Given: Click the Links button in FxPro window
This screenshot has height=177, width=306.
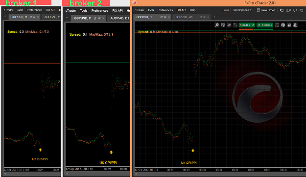Looking at the screenshot, I should pos(226,10).
